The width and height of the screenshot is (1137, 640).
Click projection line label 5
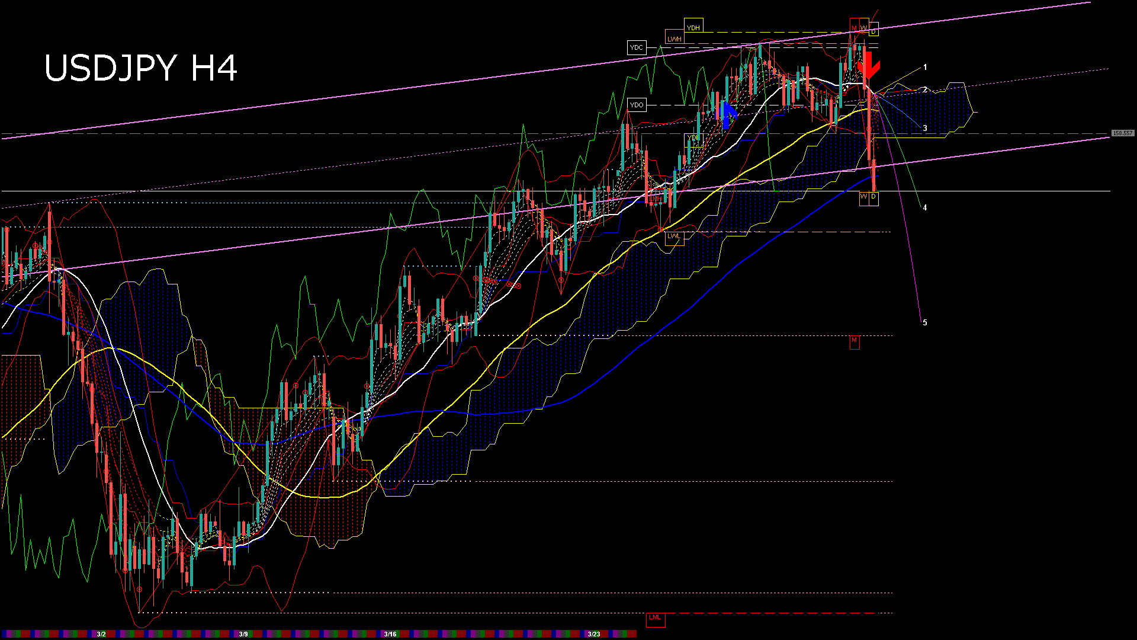[925, 322]
